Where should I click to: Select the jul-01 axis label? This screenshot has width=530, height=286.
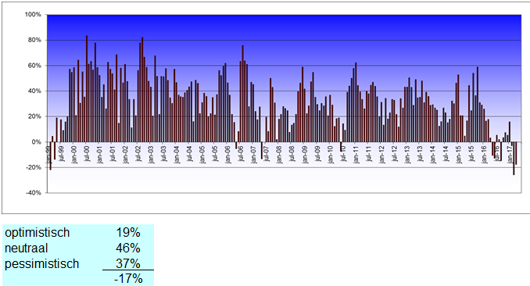(x=113, y=153)
